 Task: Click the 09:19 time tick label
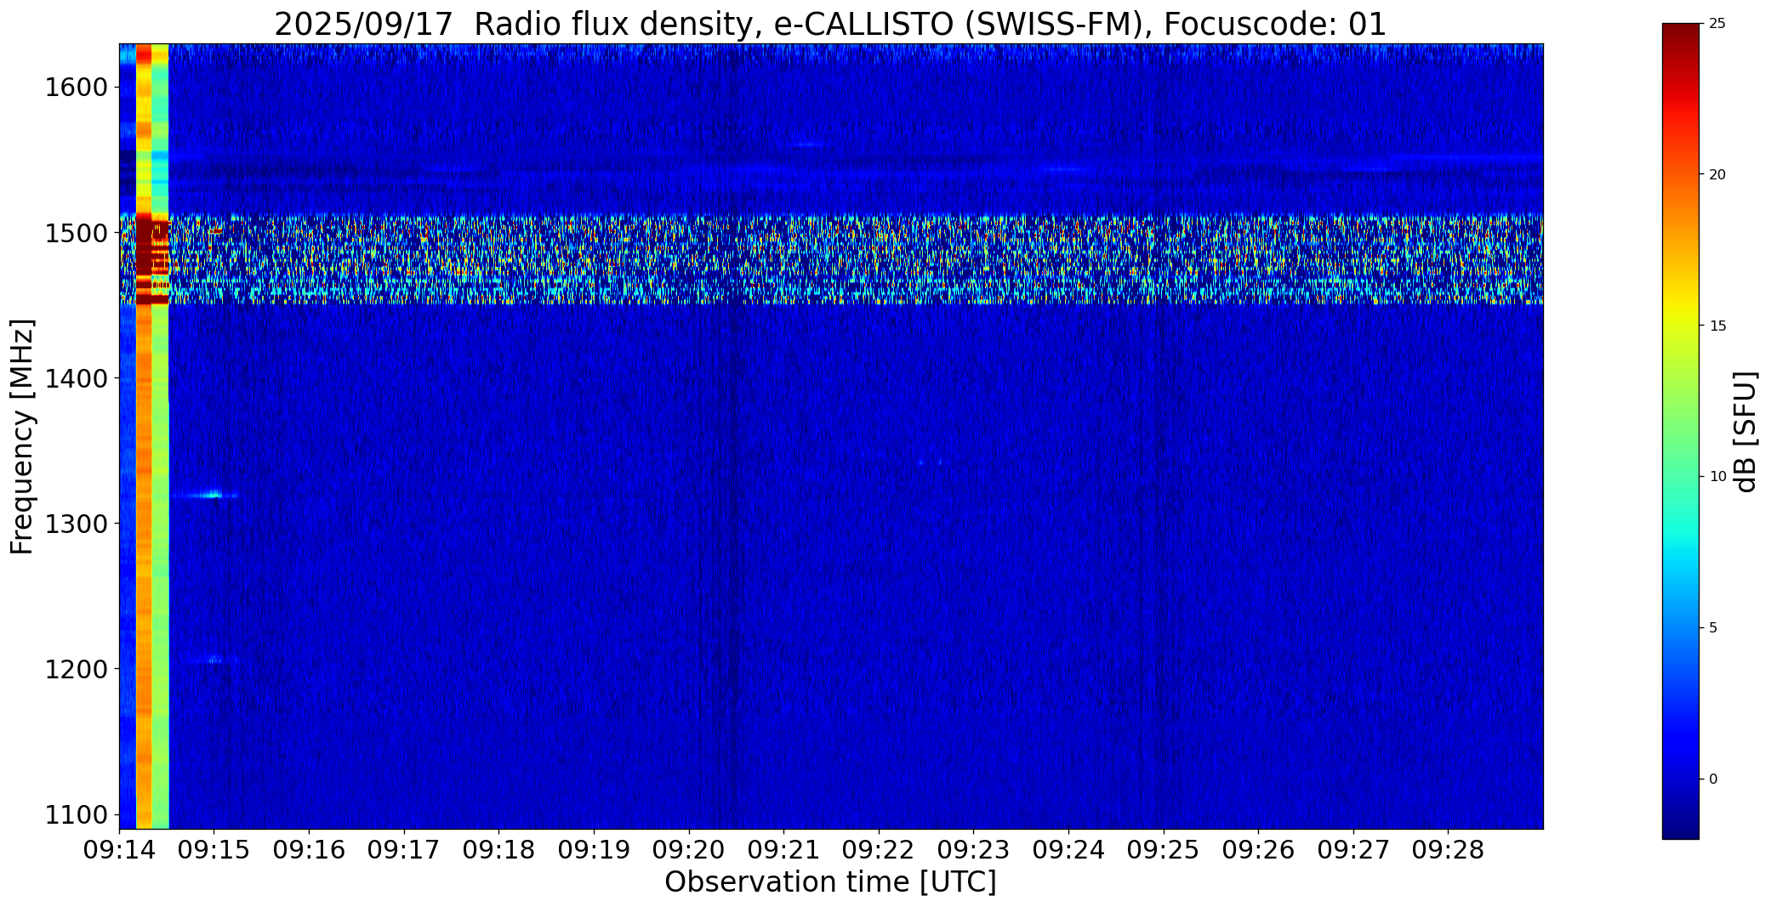[594, 850]
